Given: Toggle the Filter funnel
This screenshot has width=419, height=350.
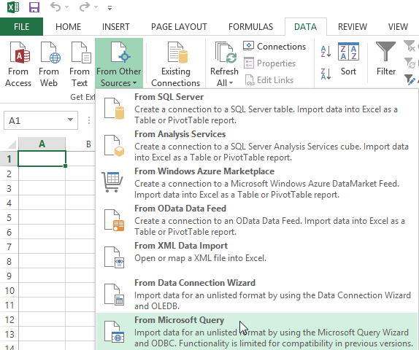Looking at the screenshot, I should (x=386, y=59).
